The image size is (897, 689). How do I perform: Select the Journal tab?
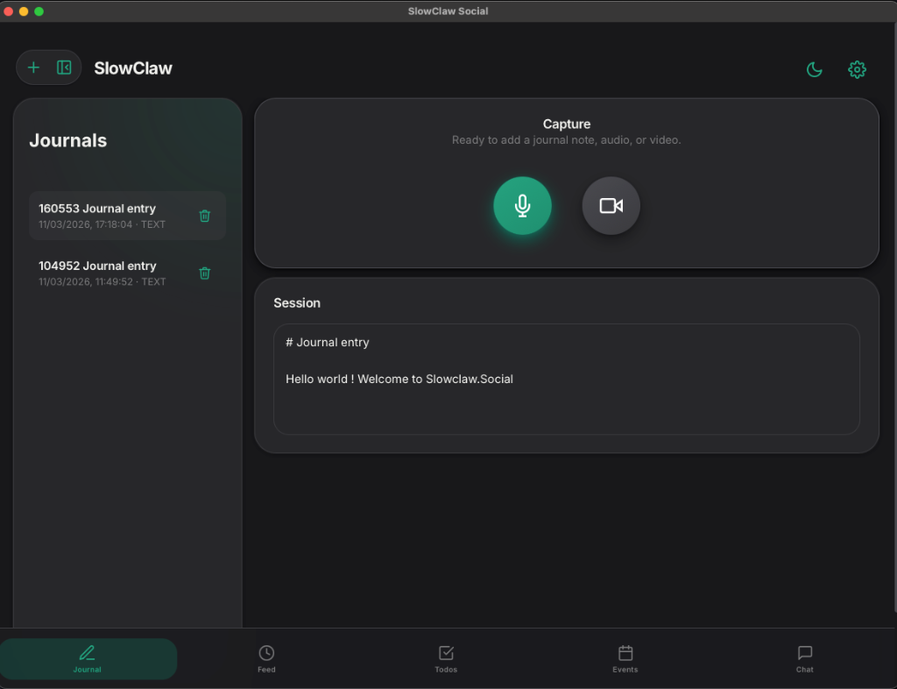pos(87,658)
